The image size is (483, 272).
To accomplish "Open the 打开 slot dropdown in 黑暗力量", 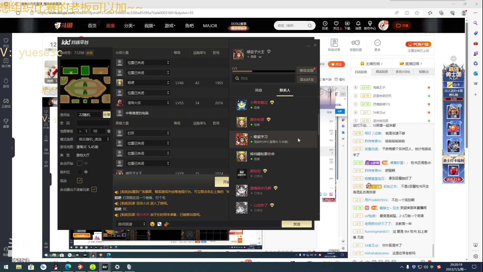I will (x=148, y=133).
